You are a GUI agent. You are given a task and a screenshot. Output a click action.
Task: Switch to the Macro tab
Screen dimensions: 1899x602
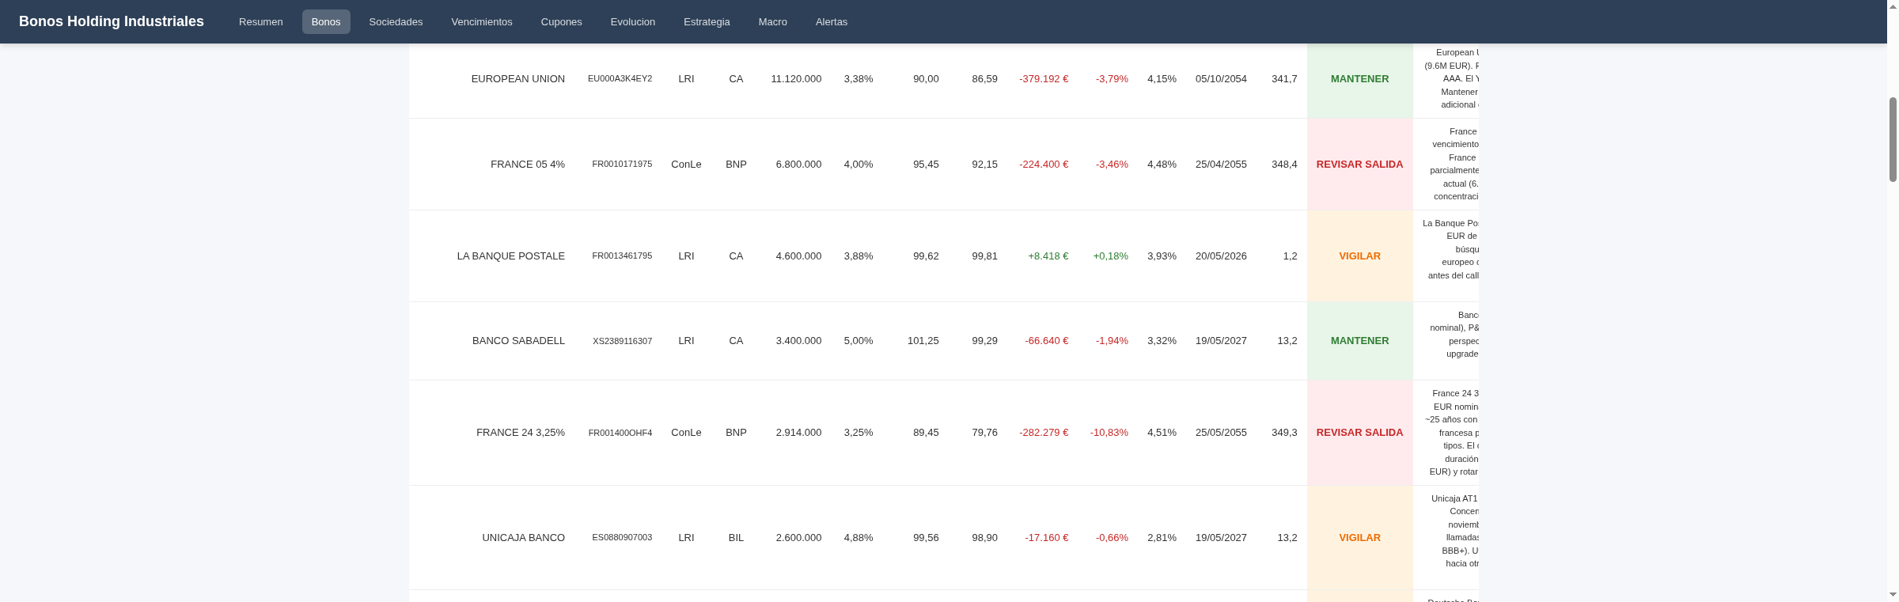(x=772, y=21)
